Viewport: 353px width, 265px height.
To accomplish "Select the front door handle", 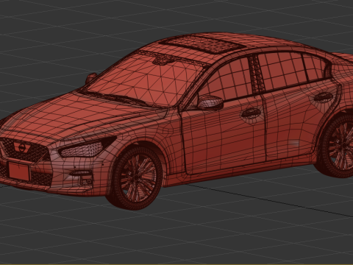I will tap(251, 113).
